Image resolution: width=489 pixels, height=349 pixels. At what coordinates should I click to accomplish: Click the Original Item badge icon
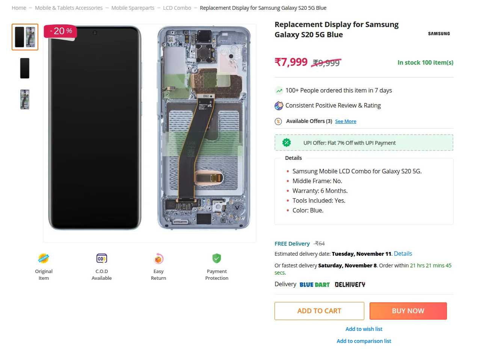[44, 258]
